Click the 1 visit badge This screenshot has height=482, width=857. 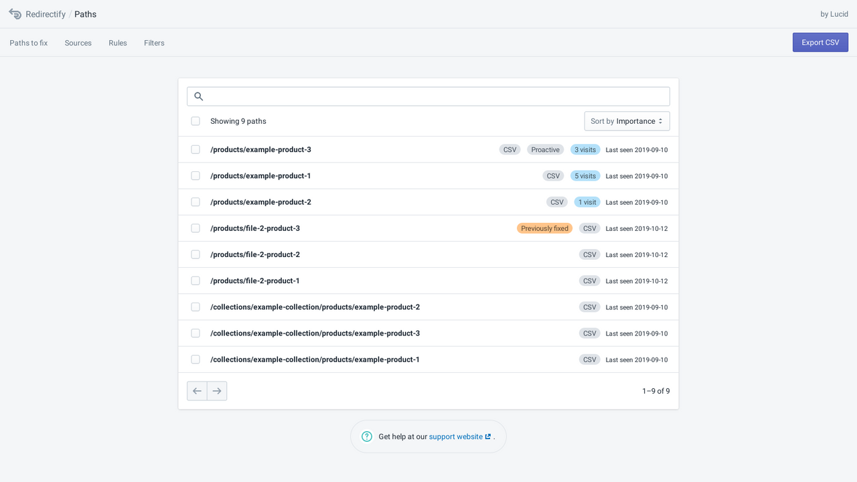pyautogui.click(x=587, y=202)
